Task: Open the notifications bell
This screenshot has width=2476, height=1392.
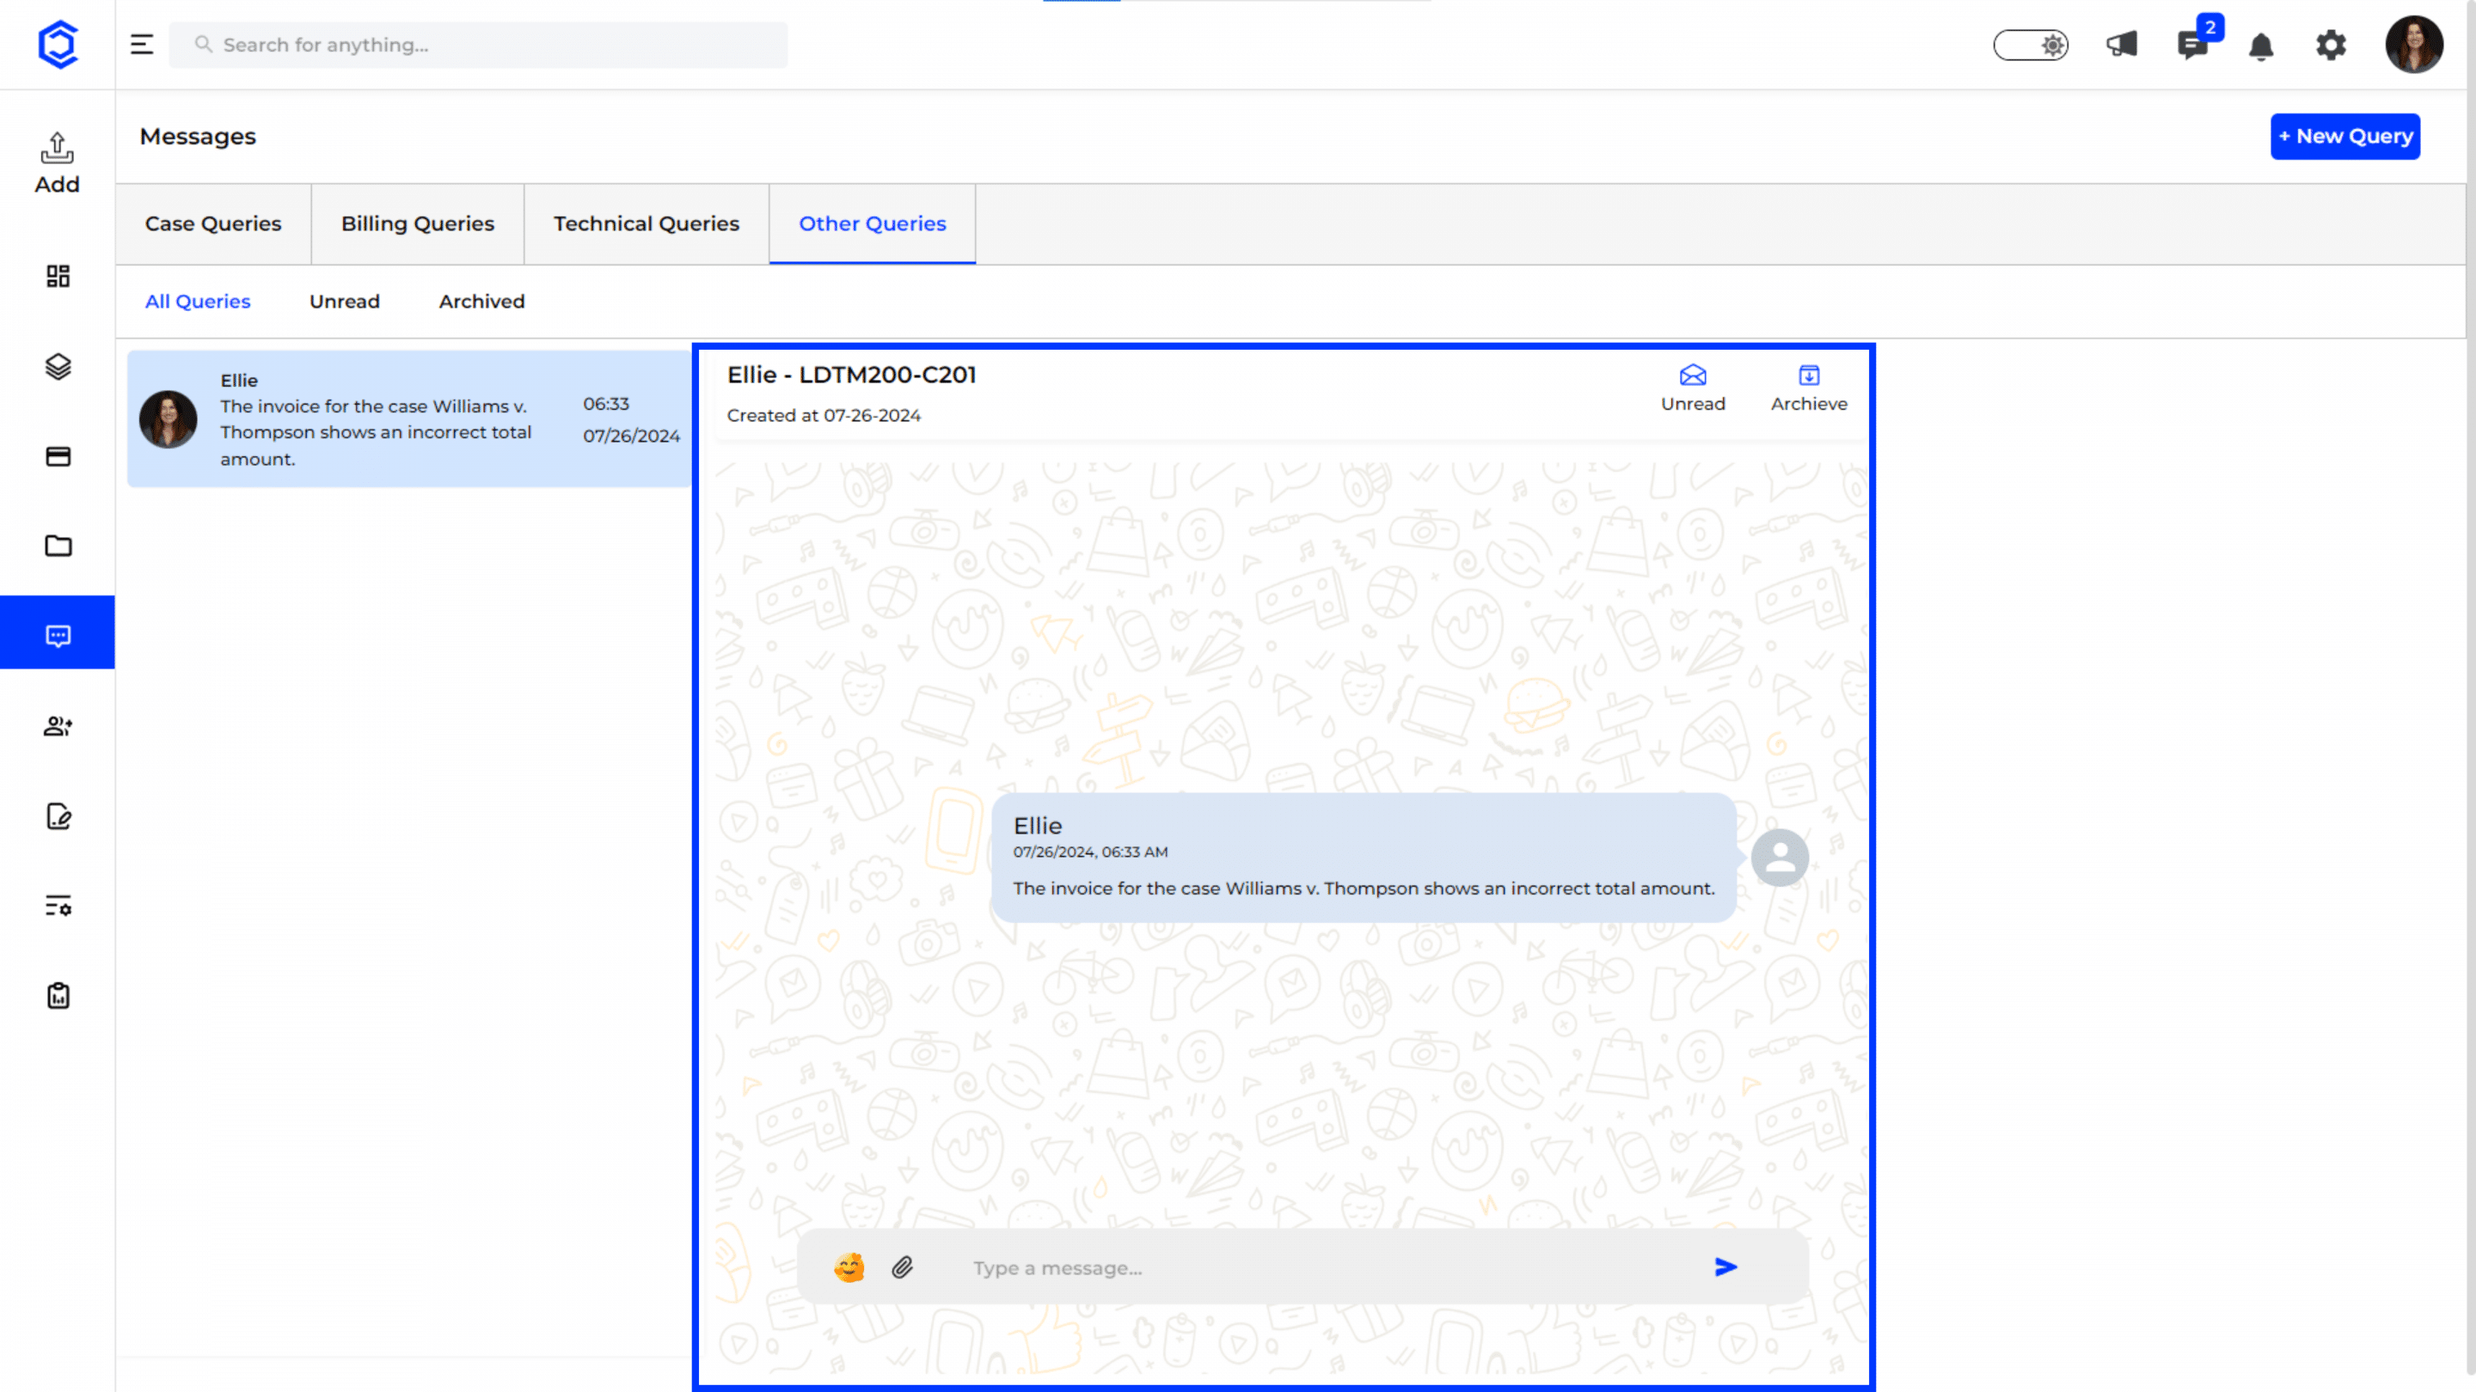Action: (2261, 46)
